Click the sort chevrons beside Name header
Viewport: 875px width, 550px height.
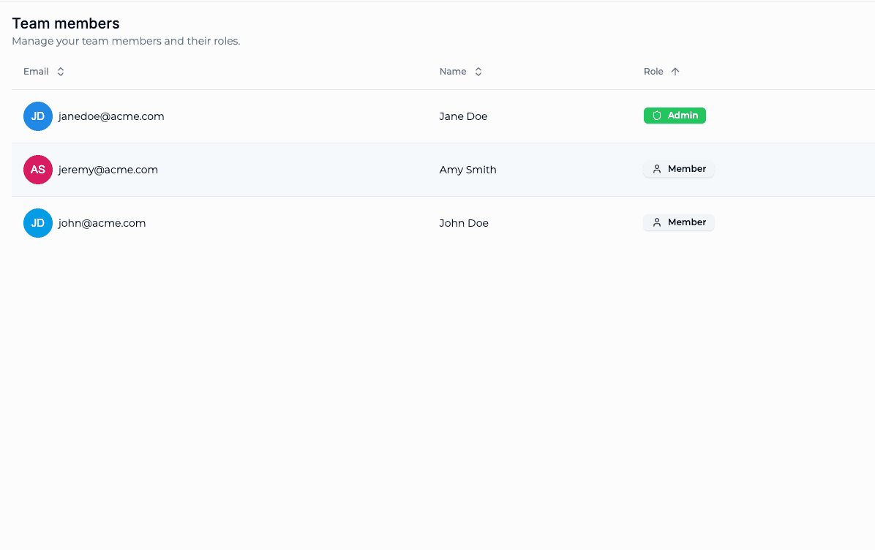tap(478, 72)
